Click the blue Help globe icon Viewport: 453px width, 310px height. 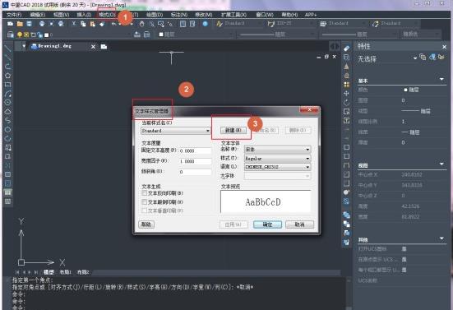tap(205, 24)
